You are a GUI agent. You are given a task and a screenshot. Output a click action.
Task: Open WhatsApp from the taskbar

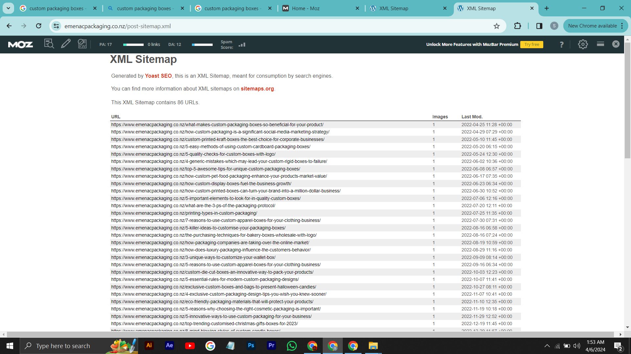pyautogui.click(x=292, y=346)
